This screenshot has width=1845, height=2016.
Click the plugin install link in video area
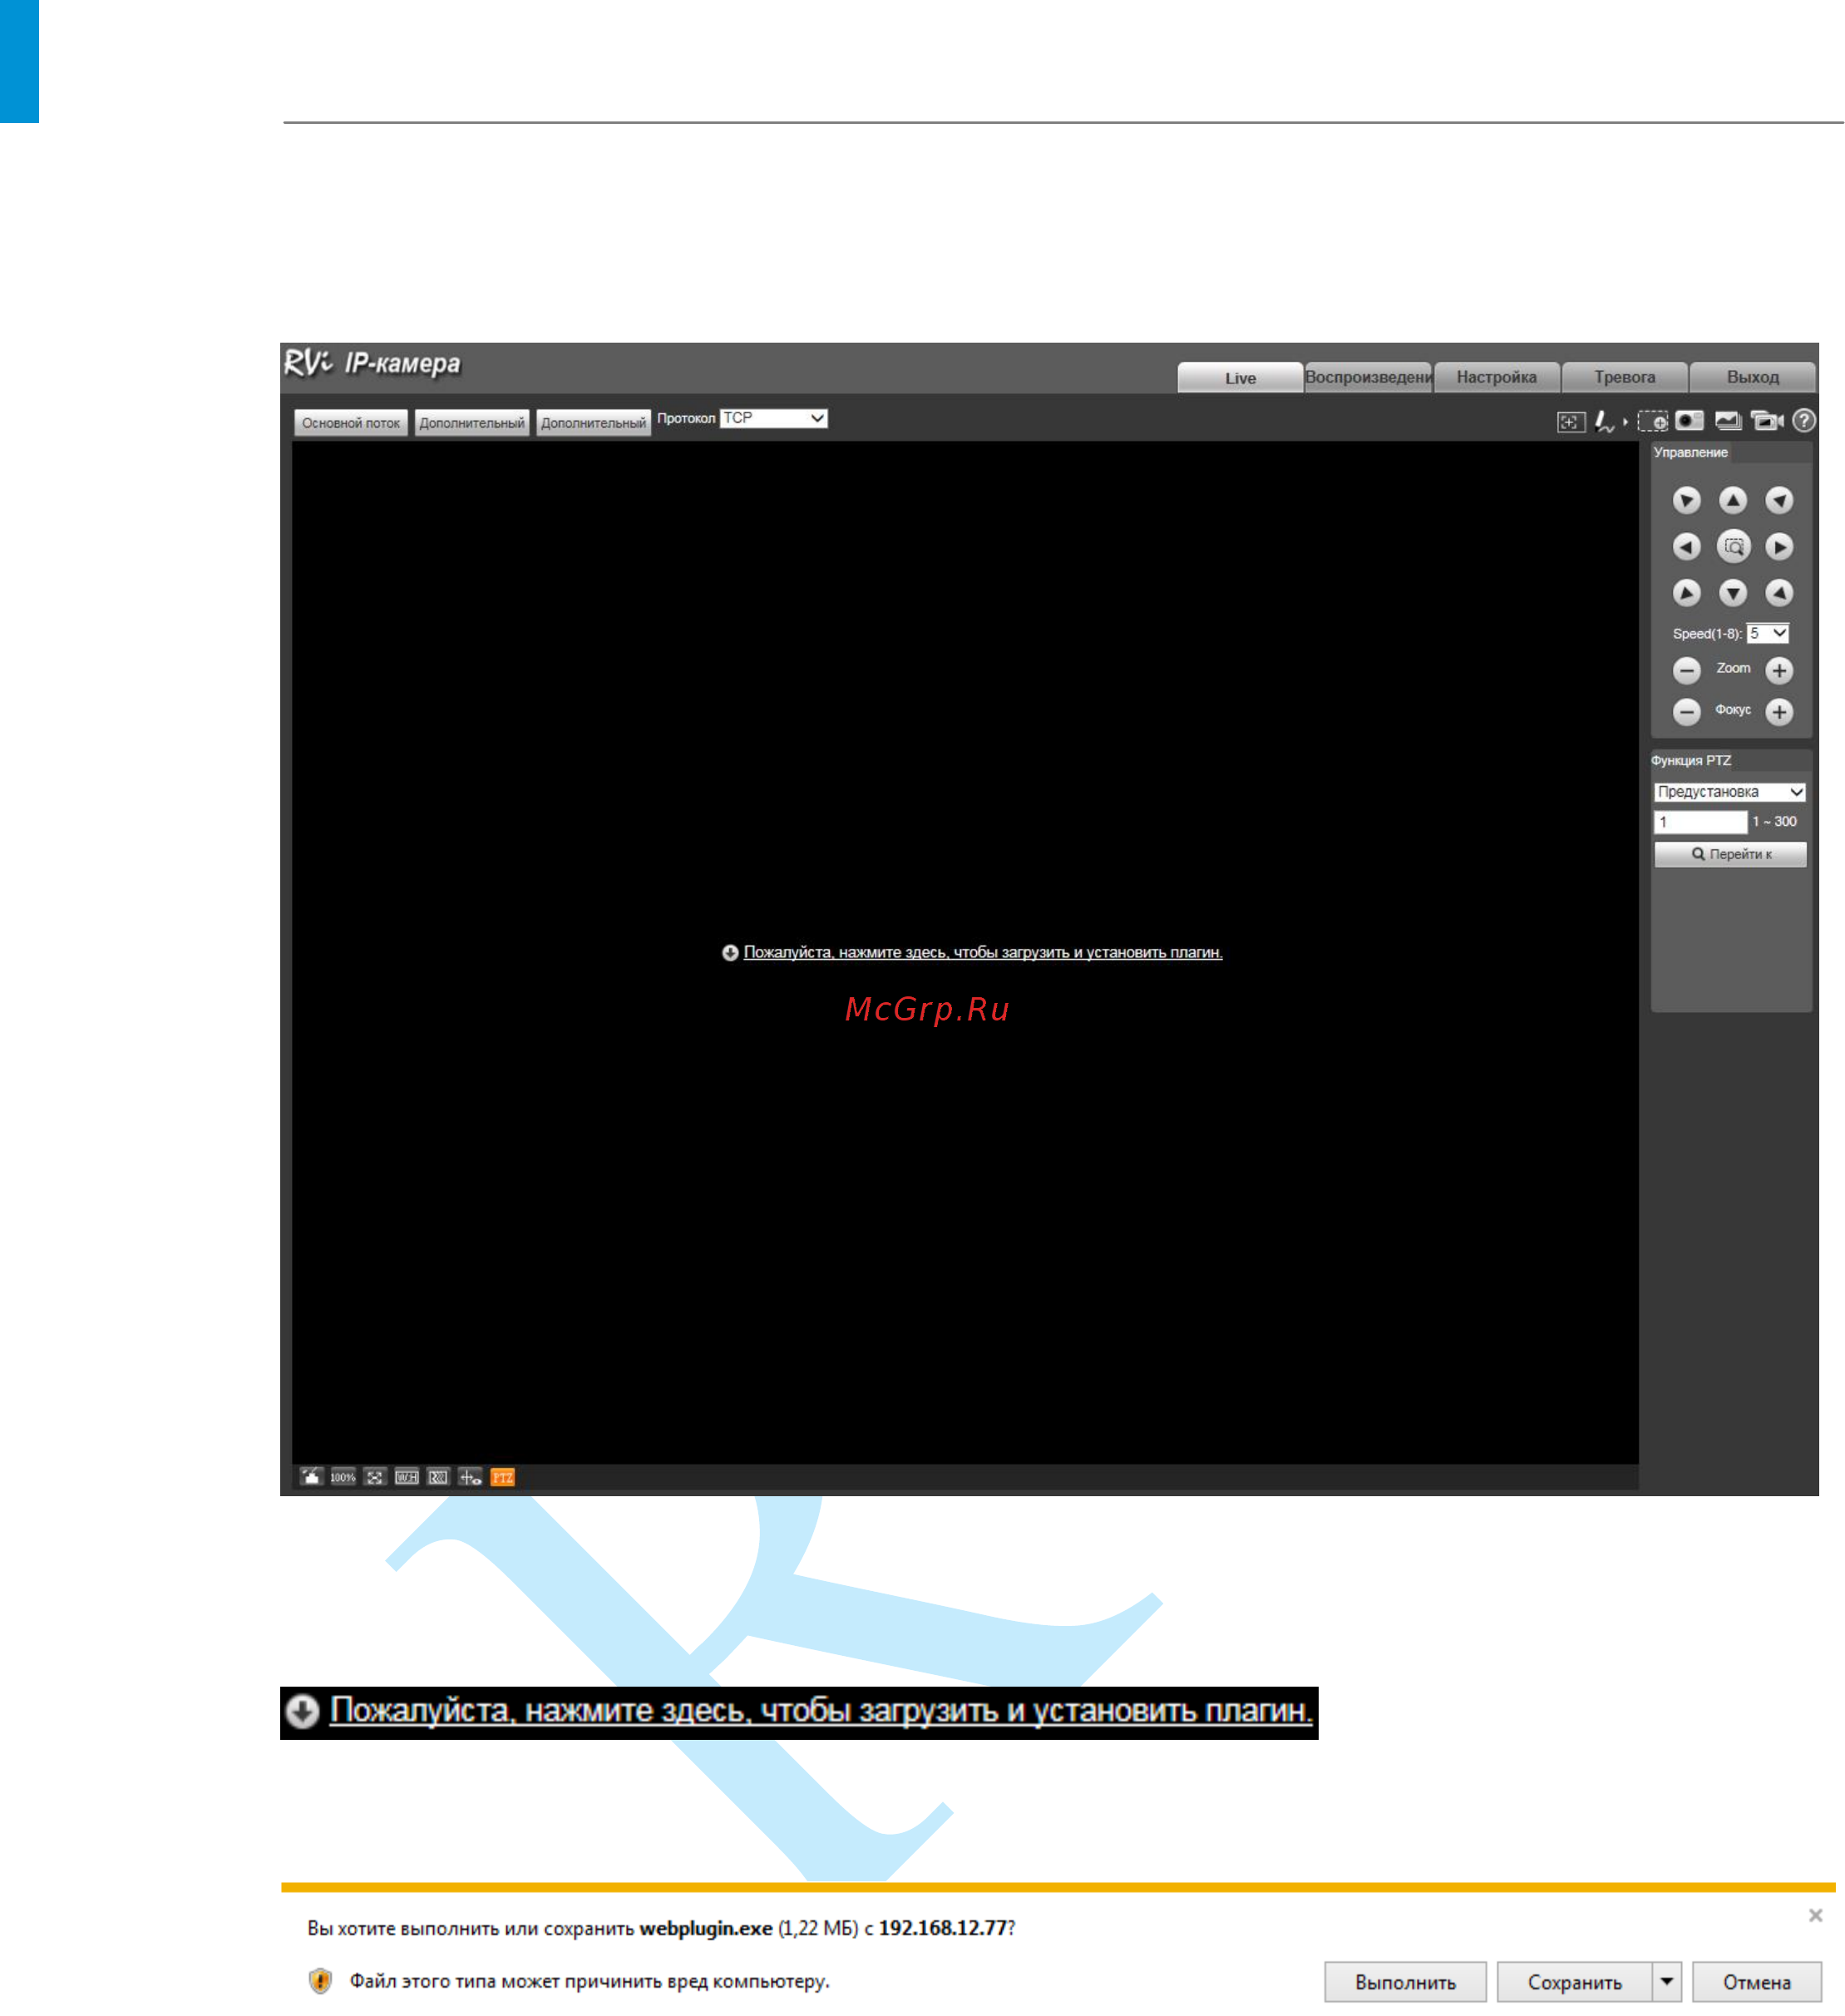(983, 952)
